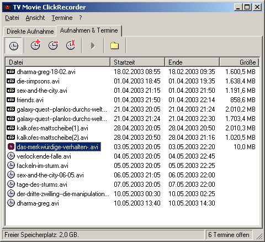This screenshot has width=265, height=242.
Task: Click clock icon beside sex-and-the-city-06-05.avi
Action: [x=11, y=175]
